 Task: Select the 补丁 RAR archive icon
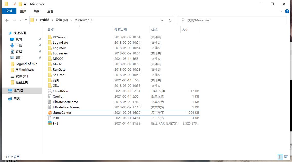coord(50,123)
